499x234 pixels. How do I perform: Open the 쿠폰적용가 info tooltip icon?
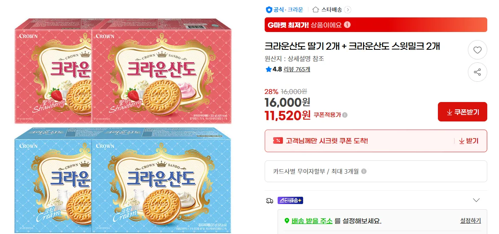point(345,115)
